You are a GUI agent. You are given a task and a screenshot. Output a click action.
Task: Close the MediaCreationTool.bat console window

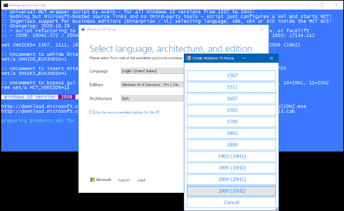pos(336,5)
